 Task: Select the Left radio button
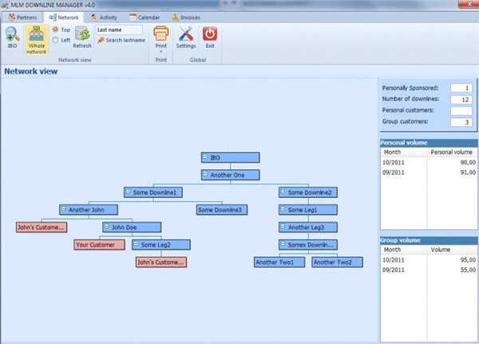pos(55,40)
